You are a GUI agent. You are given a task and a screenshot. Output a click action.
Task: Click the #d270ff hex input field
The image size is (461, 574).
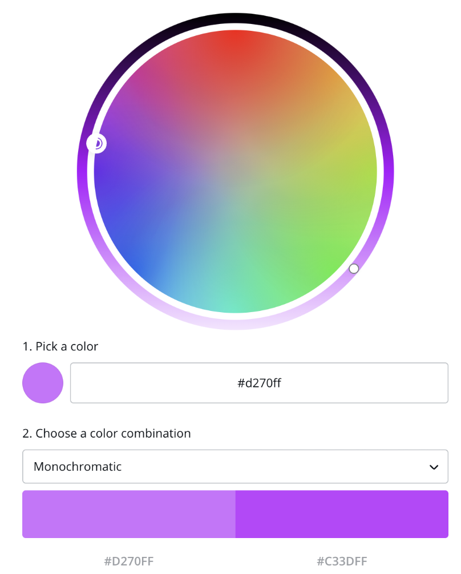tap(259, 383)
